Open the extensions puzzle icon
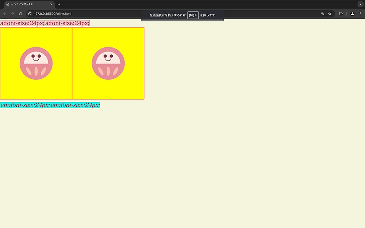365x228 pixels. [x=341, y=14]
